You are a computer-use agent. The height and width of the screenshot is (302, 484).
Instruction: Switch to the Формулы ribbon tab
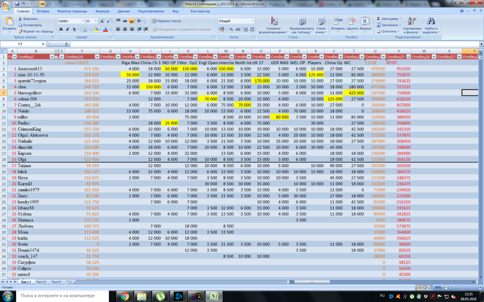(102, 10)
